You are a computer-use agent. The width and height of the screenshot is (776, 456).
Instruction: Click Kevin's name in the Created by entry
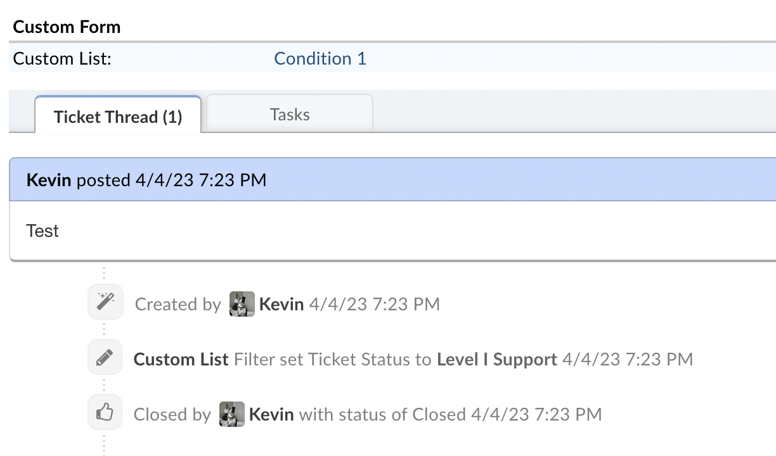(281, 304)
